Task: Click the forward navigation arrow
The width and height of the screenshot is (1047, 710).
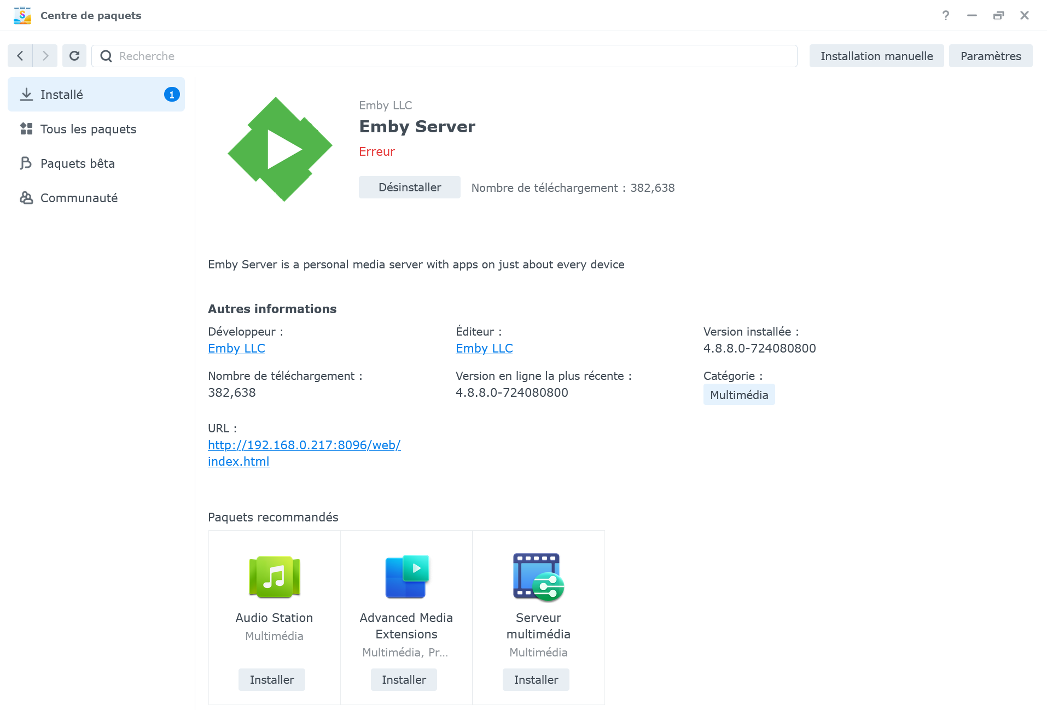Action: (x=45, y=56)
